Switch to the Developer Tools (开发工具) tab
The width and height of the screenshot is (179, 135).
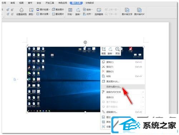click(50, 3)
